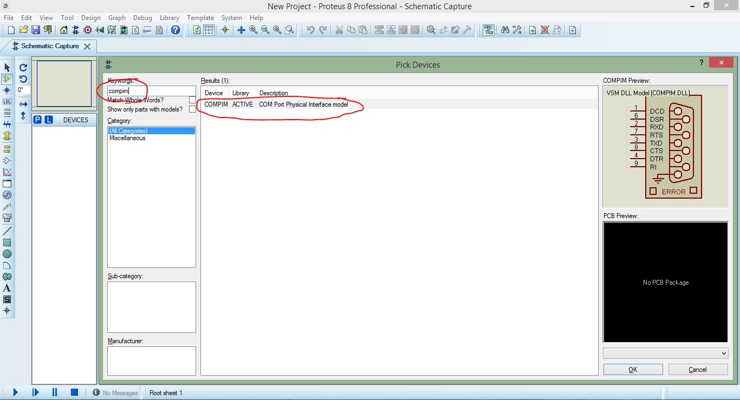This screenshot has width=740, height=400.
Task: Click the Pick Devices help question mark
Action: (x=702, y=63)
